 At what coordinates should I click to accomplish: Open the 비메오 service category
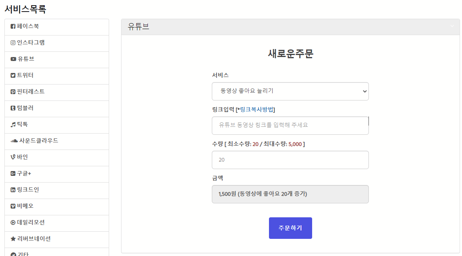pyautogui.click(x=57, y=207)
